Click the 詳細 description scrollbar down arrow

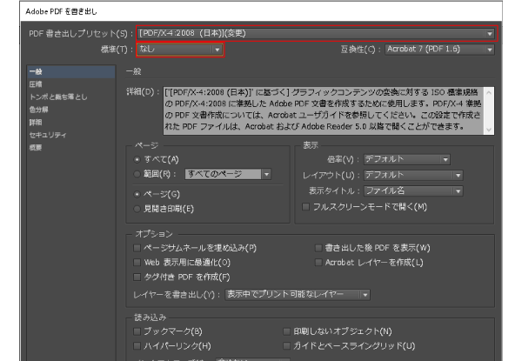pyautogui.click(x=489, y=130)
